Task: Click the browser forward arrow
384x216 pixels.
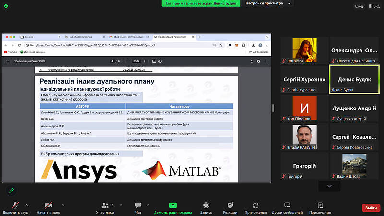Action: [12, 45]
